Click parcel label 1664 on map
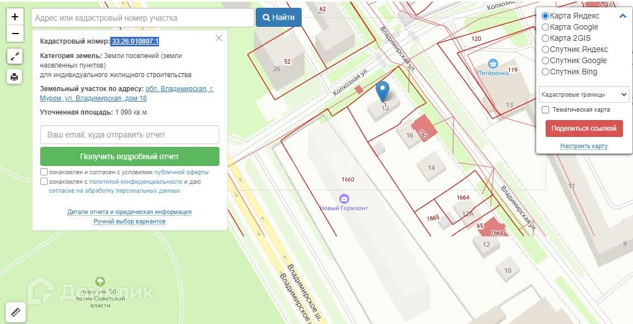The image size is (633, 324). pyautogui.click(x=463, y=197)
